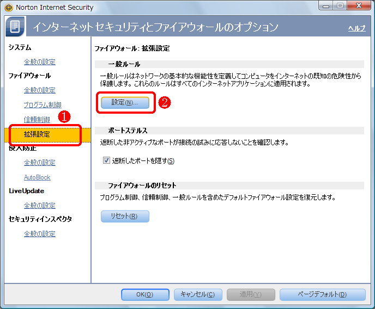The width and height of the screenshot is (375, 309).
Task: Select 信頼制御 in the sidebar
Action: tap(37, 119)
